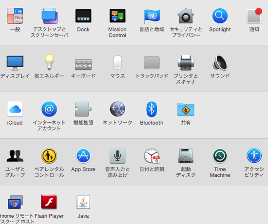Open インターネットアカウント preferences
The width and height of the screenshot is (268, 224).
pos(49,109)
